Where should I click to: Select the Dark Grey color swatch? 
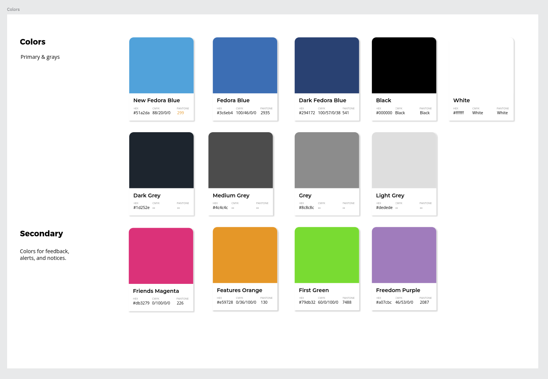(x=161, y=160)
